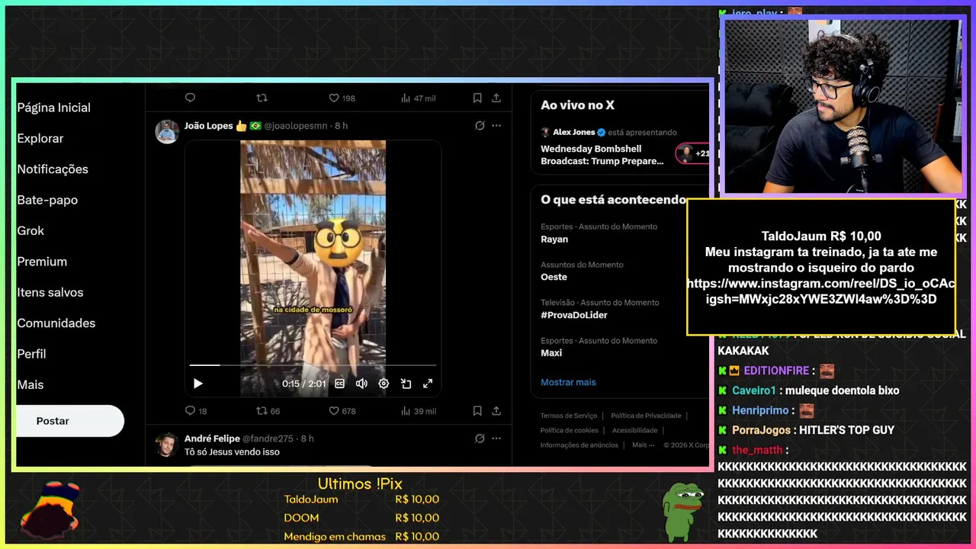976x549 pixels.
Task: Click chat username Caveiro1
Action: [x=753, y=390]
